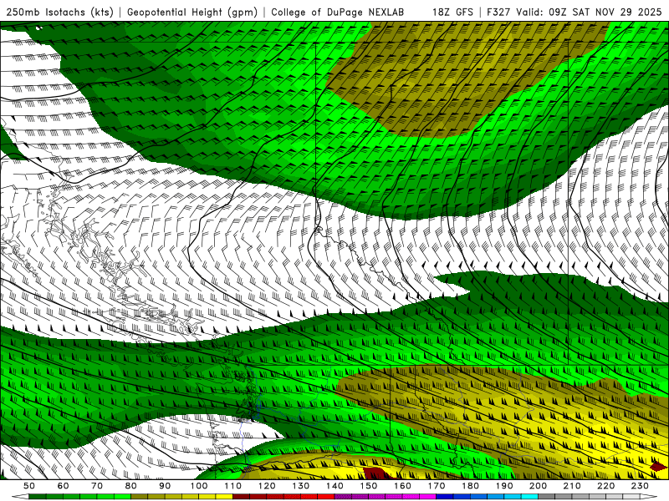Screen dimensions: 669x501
Task: Click the 'Valid: 09Z SAT NOV 29 2025' text
Action: [590, 12]
